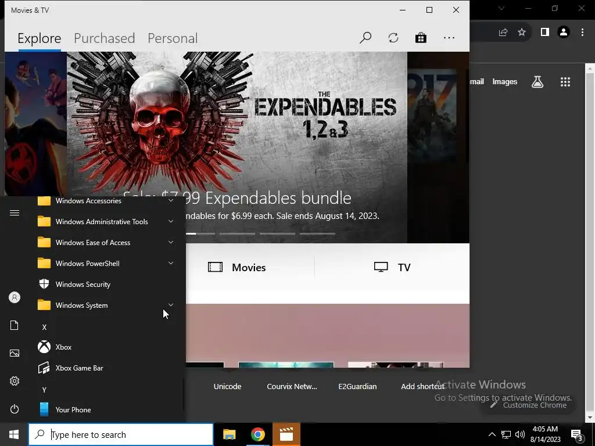Launch the Your Phone app
This screenshot has height=446, width=595.
coord(106,409)
